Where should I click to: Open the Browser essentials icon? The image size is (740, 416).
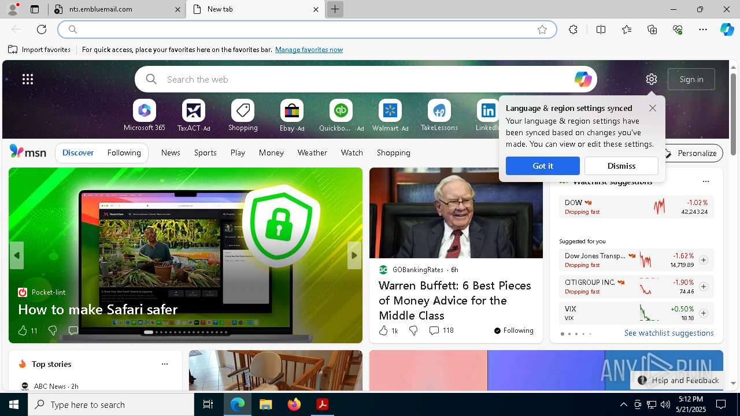click(678, 29)
